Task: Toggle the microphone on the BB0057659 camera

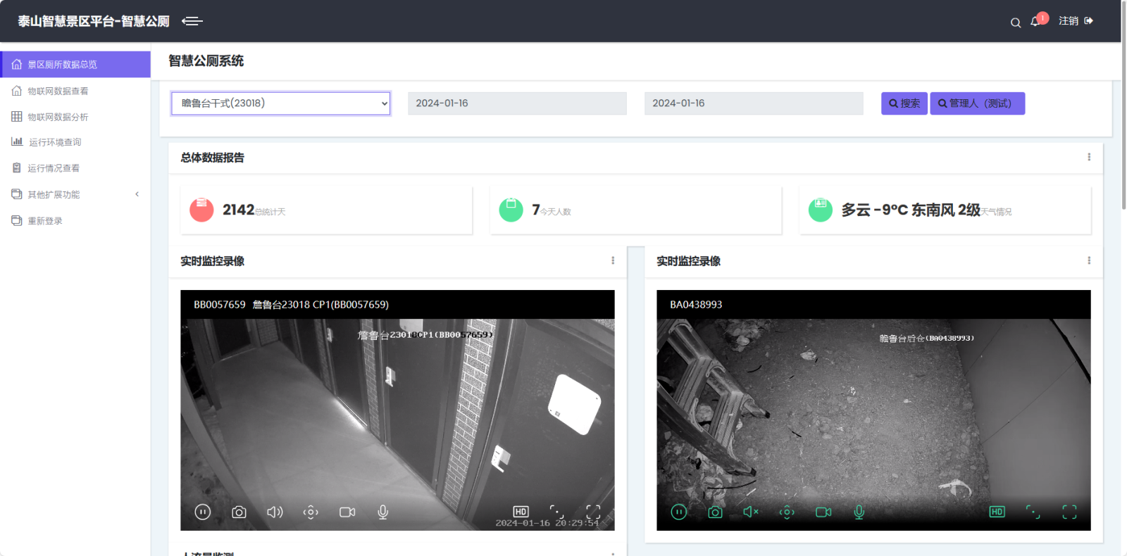Action: point(383,512)
